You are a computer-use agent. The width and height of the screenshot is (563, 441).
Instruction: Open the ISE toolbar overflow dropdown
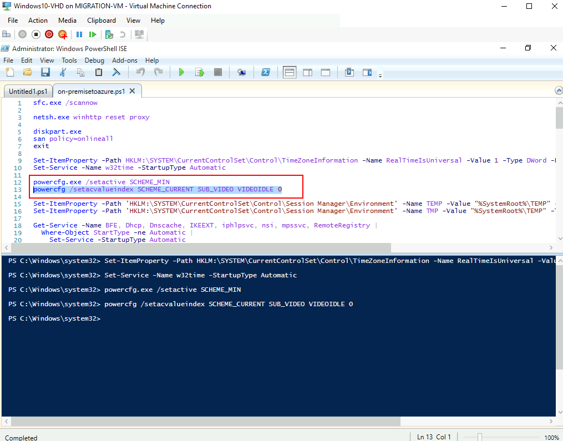(381, 75)
